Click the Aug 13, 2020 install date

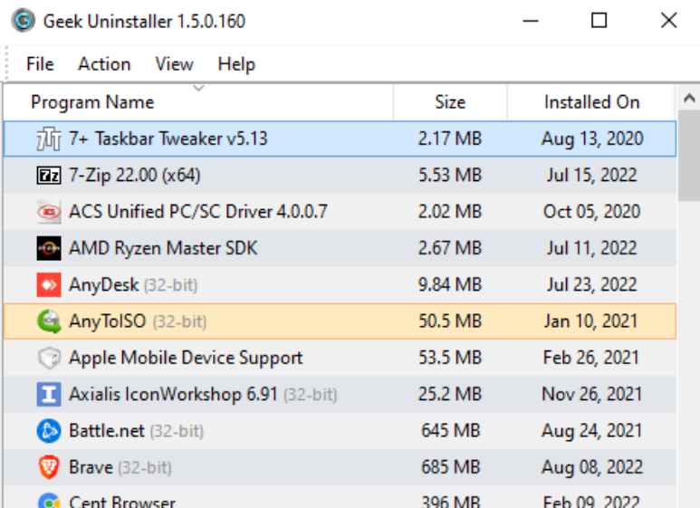click(x=592, y=139)
